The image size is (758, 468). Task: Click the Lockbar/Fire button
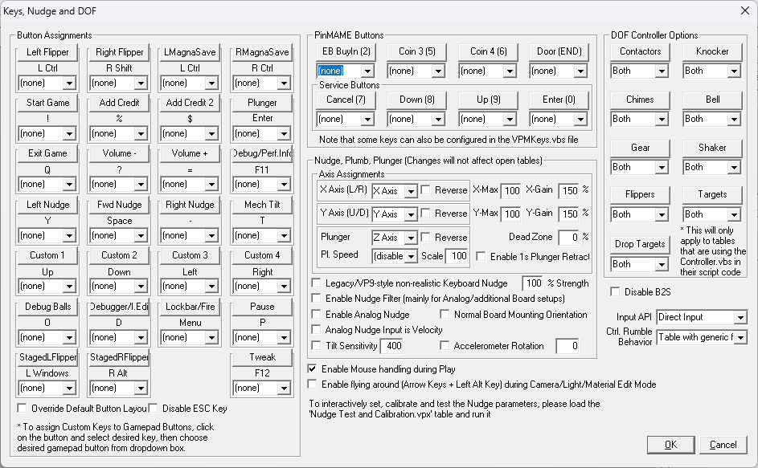click(190, 307)
